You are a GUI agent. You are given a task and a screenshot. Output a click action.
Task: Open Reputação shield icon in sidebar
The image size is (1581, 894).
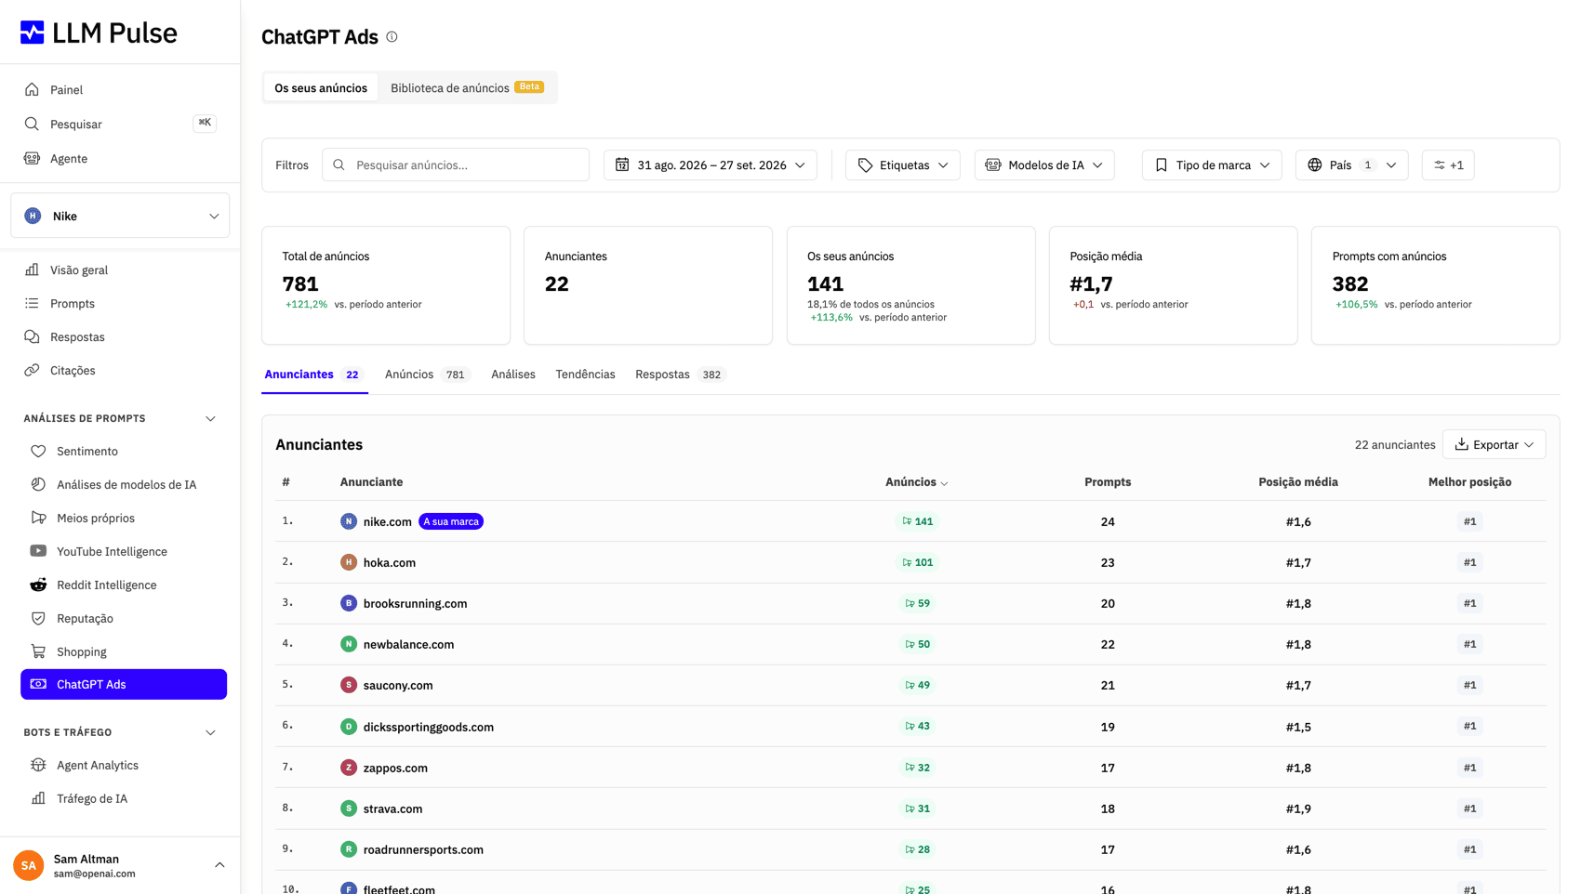38,618
